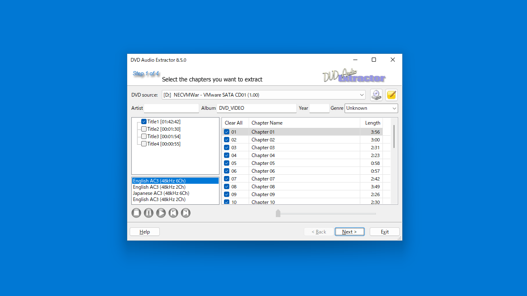The image size is (527, 296).
Task: Open the DVD disc source icon
Action: (x=376, y=95)
